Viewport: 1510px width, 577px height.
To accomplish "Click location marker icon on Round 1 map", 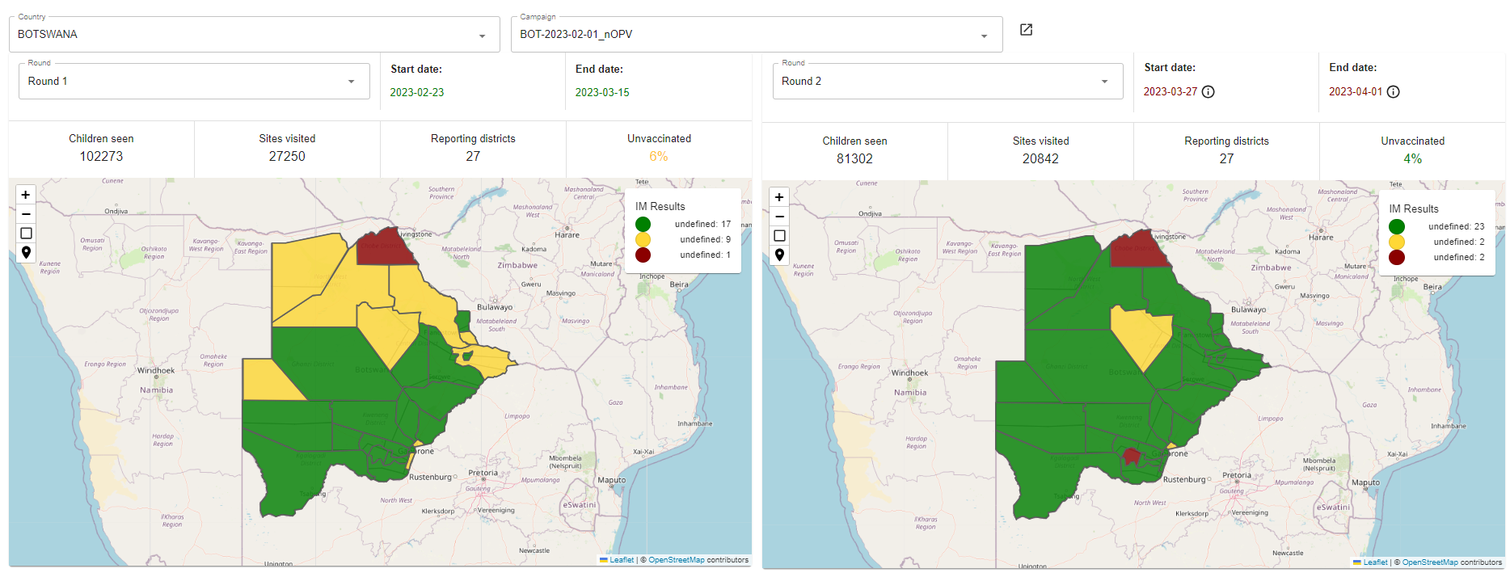I will 26,253.
